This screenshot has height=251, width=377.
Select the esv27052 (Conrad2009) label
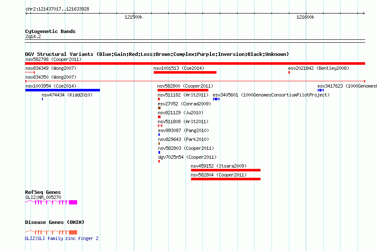184,104
